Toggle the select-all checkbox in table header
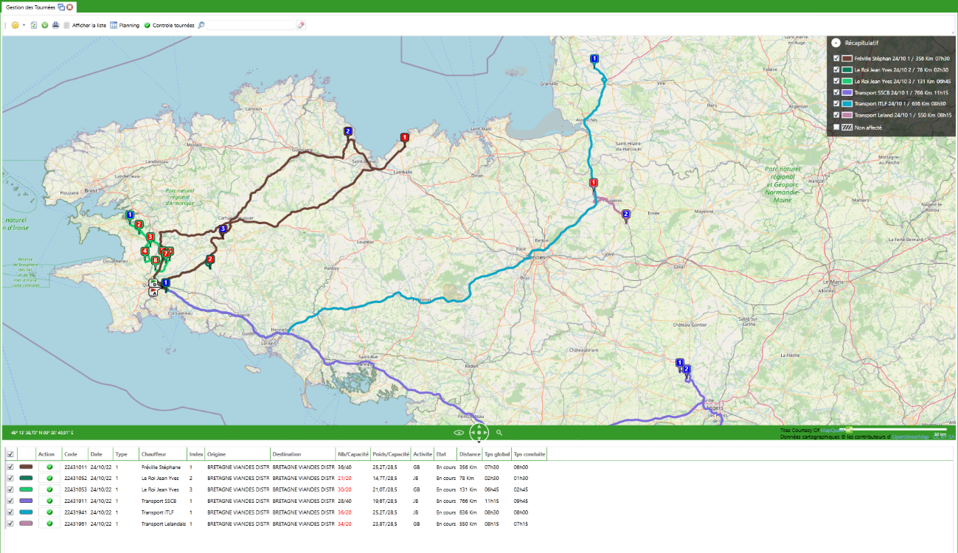The width and height of the screenshot is (958, 553). point(10,454)
